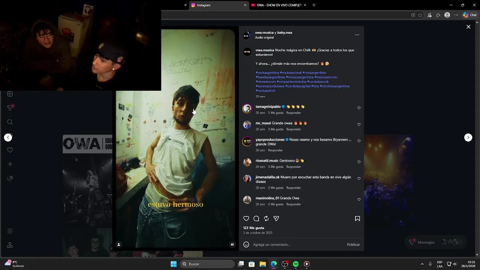
Task: Show hidden icons in system tray
Action: click(x=422, y=264)
